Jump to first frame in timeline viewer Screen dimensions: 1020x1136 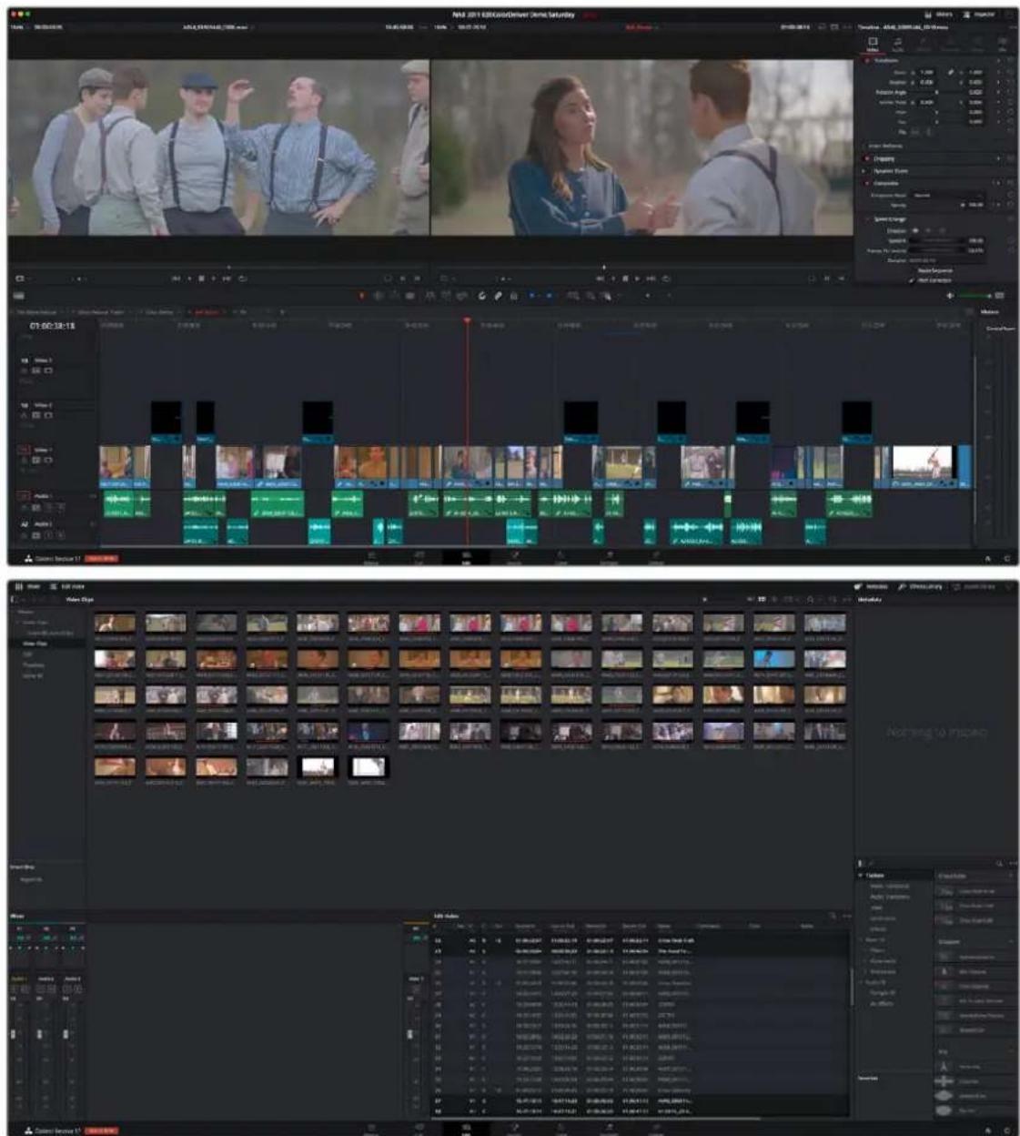600,279
